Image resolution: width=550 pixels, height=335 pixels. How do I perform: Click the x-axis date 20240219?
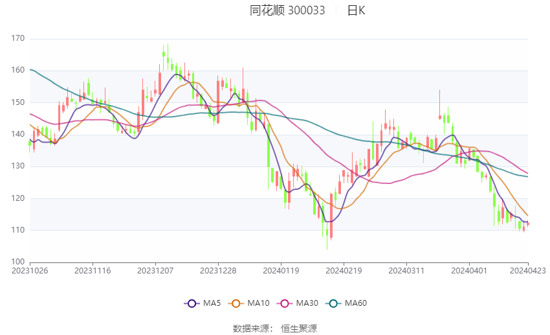coord(344,271)
